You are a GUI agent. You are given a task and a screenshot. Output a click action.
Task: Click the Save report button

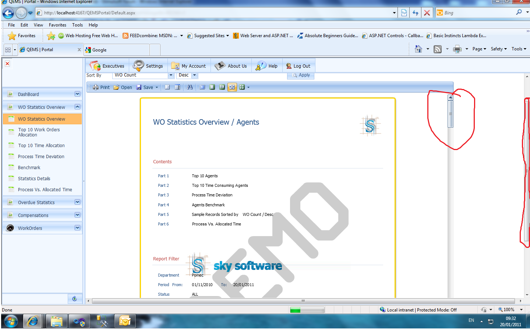pyautogui.click(x=145, y=87)
